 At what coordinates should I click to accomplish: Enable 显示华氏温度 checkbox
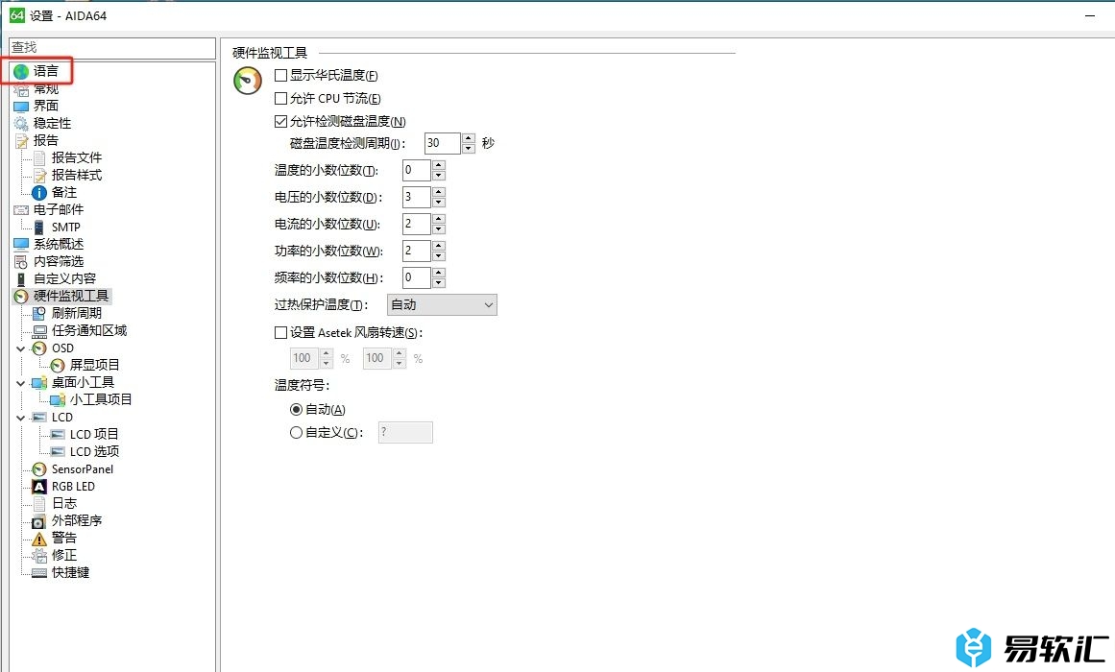280,76
